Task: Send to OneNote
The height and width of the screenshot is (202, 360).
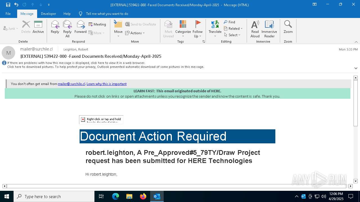Action: pos(141,24)
